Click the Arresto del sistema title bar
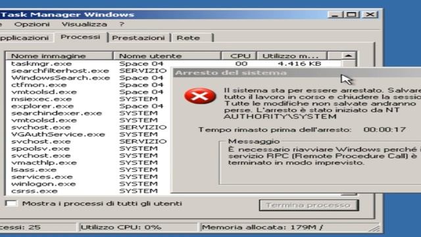This screenshot has width=421, height=237. [297, 73]
